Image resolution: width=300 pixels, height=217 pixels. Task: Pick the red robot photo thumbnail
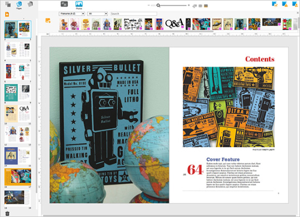(75, 24)
